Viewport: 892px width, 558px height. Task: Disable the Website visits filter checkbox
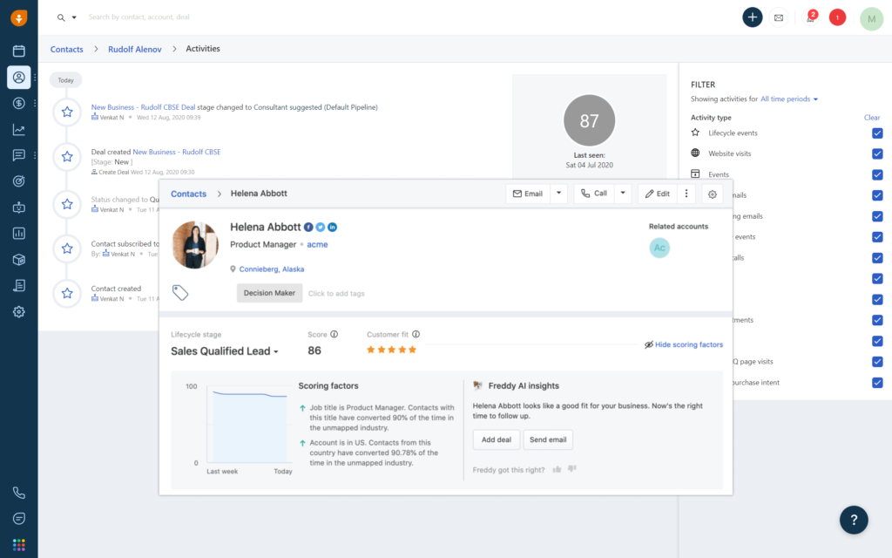click(877, 154)
